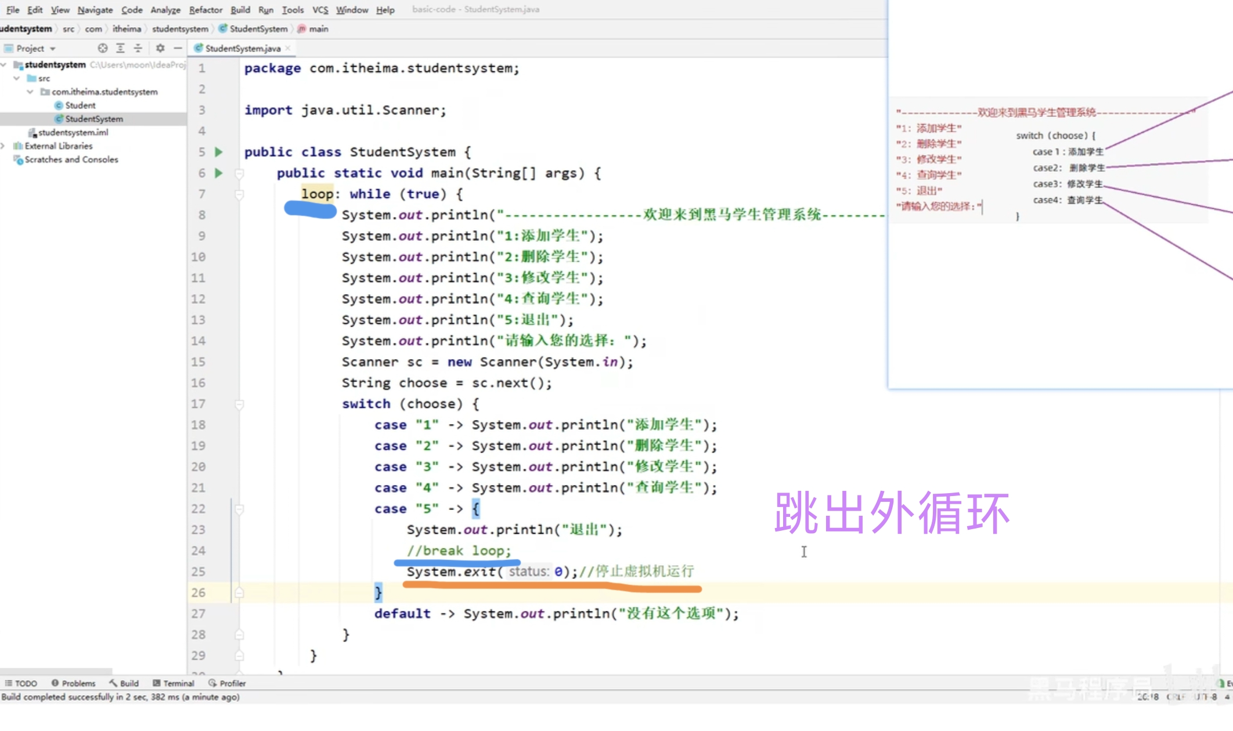Run the StudentSystem class from the gutter
Screen dimensions: 1233x731
[x=219, y=152]
